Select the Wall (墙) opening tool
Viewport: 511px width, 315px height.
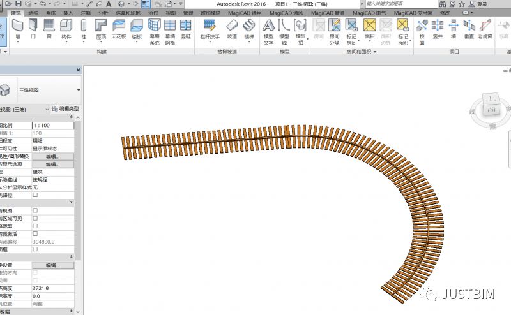pyautogui.click(x=454, y=29)
